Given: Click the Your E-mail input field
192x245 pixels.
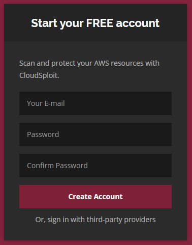Looking at the screenshot, I should pos(95,103).
